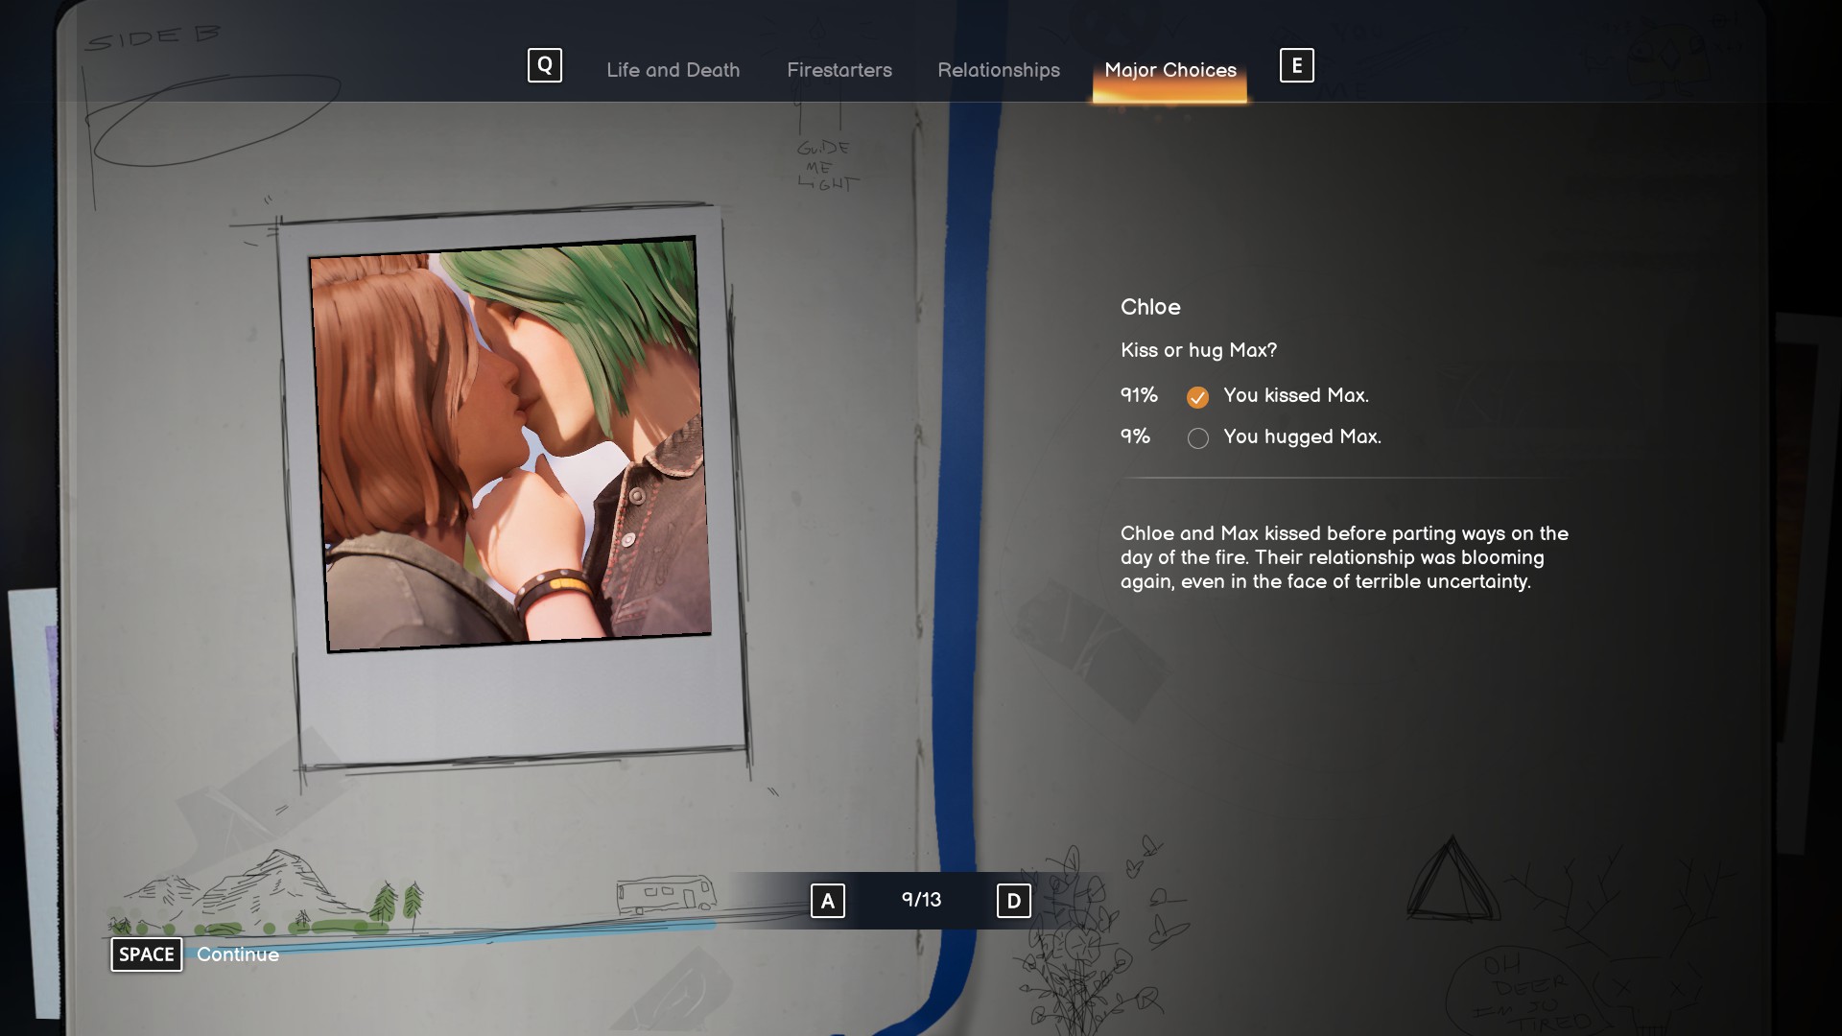Image resolution: width=1842 pixels, height=1036 pixels.
Task: Click the D key icon for next choice
Action: click(x=1013, y=901)
